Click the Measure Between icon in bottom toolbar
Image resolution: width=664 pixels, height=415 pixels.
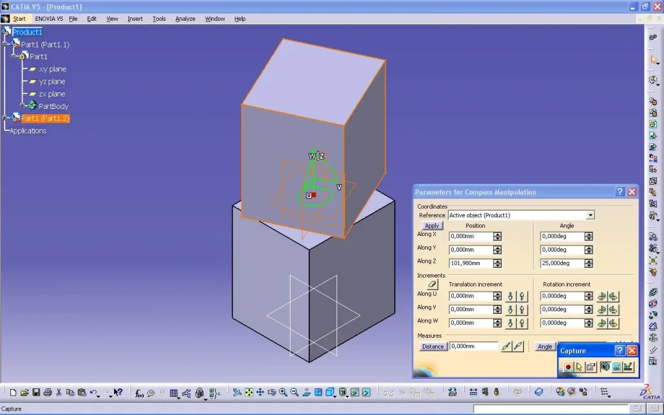473,392
